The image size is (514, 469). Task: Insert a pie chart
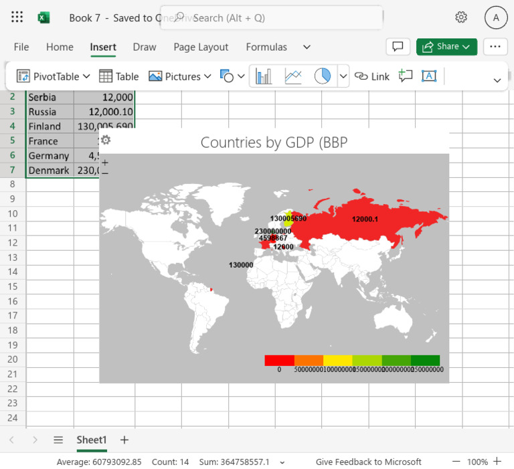[323, 76]
